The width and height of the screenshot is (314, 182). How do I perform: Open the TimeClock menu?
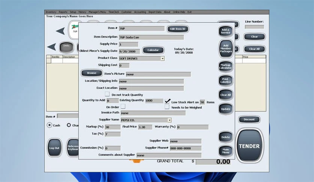(x=113, y=12)
